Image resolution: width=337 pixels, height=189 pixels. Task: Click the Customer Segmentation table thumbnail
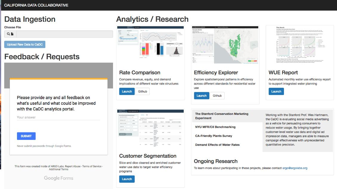pos(150,129)
